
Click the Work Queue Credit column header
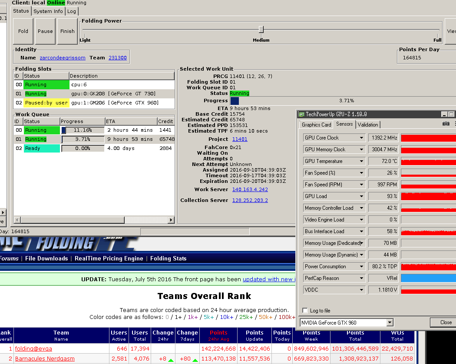[x=166, y=121]
